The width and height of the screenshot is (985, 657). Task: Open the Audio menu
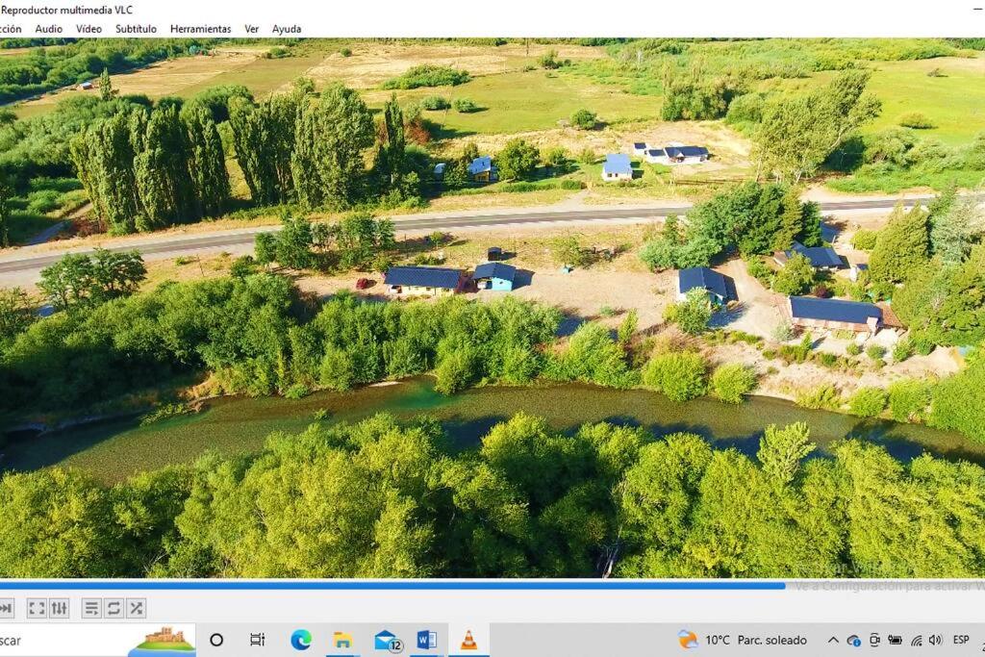48,29
